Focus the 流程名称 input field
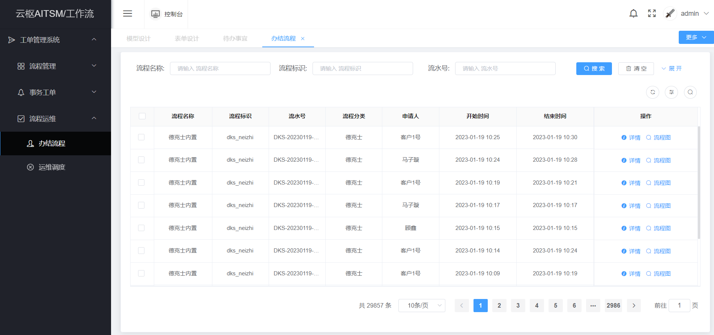This screenshot has height=335, width=714. 220,69
